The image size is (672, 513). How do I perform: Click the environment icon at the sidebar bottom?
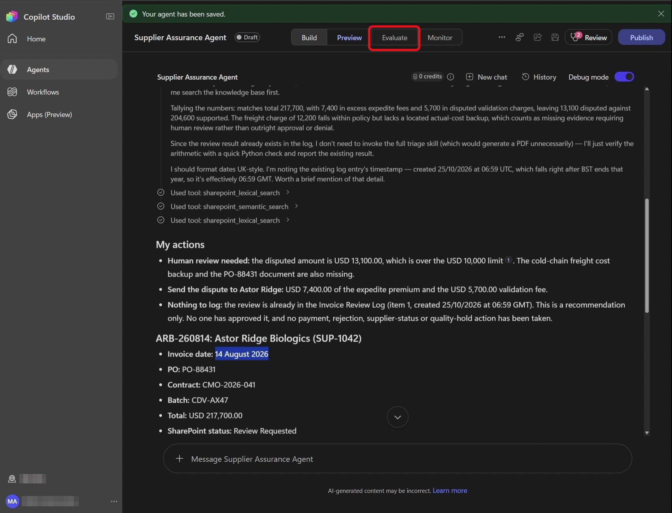[x=12, y=479]
